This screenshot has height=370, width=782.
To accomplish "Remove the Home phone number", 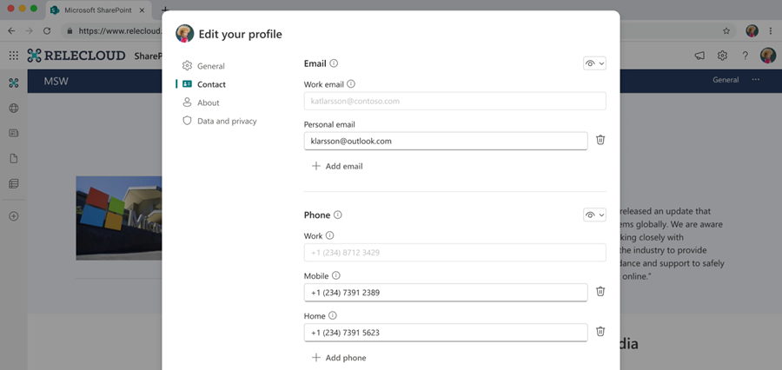I will (x=600, y=331).
